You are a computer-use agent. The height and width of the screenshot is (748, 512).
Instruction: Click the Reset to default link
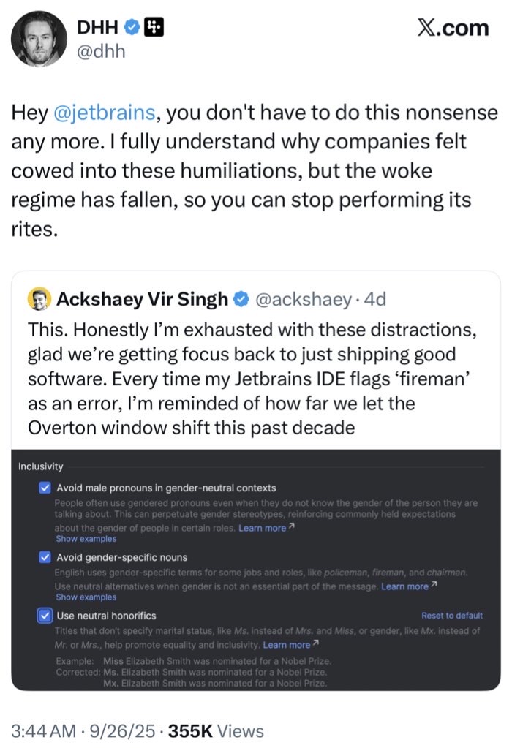[452, 616]
